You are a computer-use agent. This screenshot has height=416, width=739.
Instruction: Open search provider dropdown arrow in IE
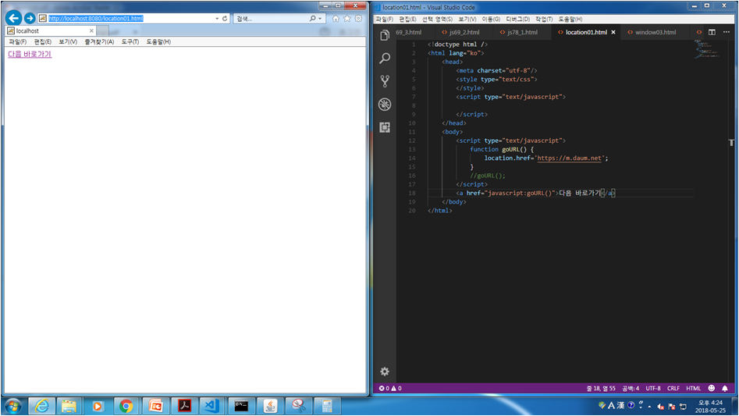320,19
